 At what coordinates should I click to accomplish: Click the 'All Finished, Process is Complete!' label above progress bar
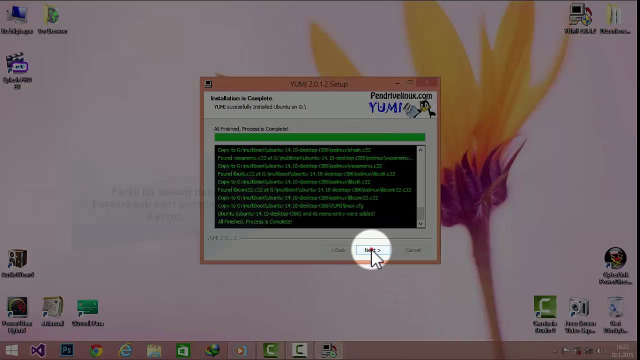(x=251, y=129)
